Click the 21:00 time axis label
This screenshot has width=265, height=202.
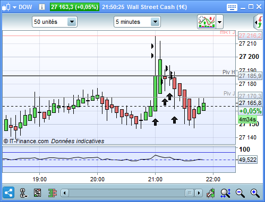coord(155,179)
